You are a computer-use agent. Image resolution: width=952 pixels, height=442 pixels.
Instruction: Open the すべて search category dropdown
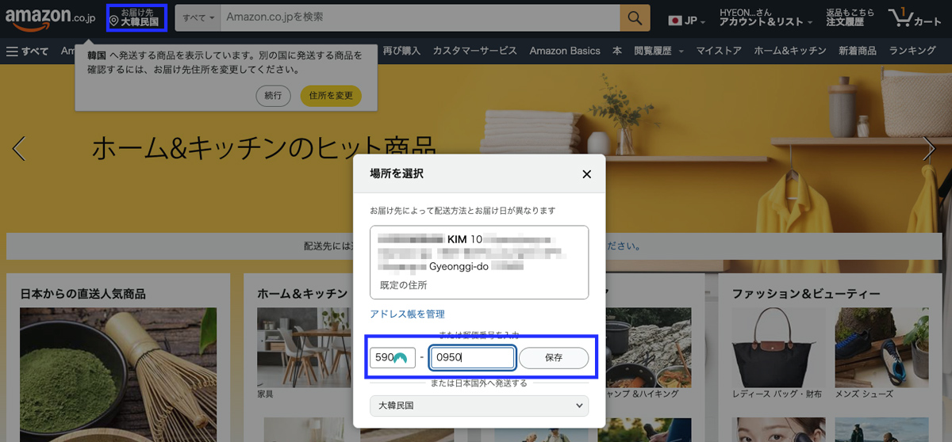click(x=198, y=17)
